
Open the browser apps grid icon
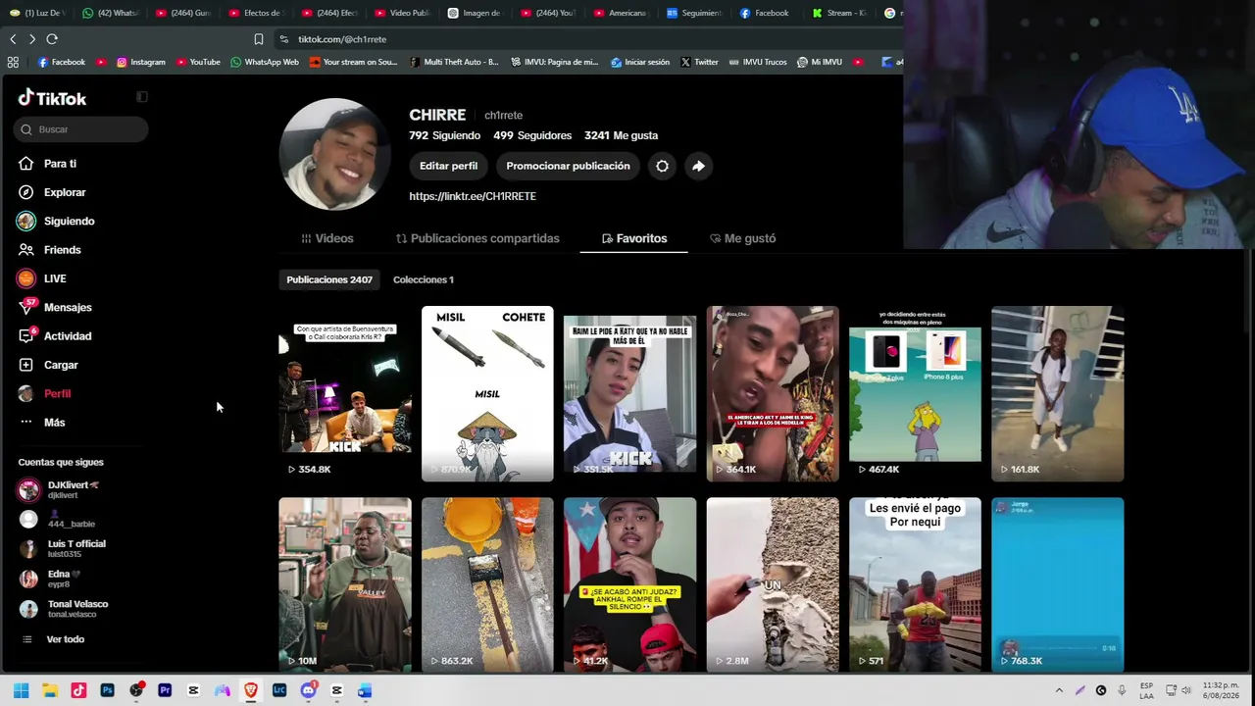click(x=13, y=62)
